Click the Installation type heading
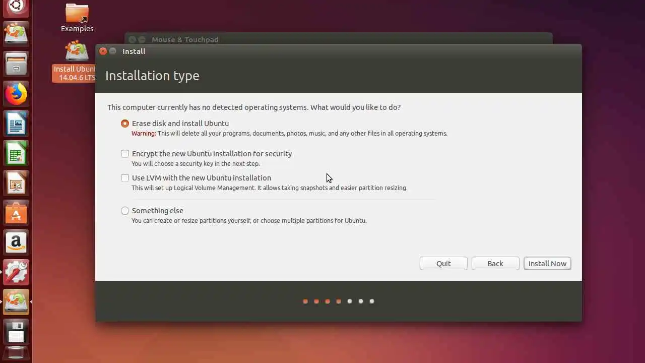The height and width of the screenshot is (363, 645). 152,76
